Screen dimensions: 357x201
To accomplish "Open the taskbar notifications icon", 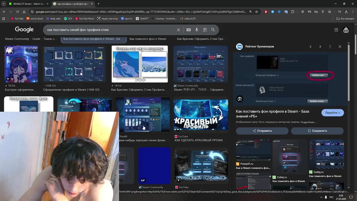I will coord(351,197).
